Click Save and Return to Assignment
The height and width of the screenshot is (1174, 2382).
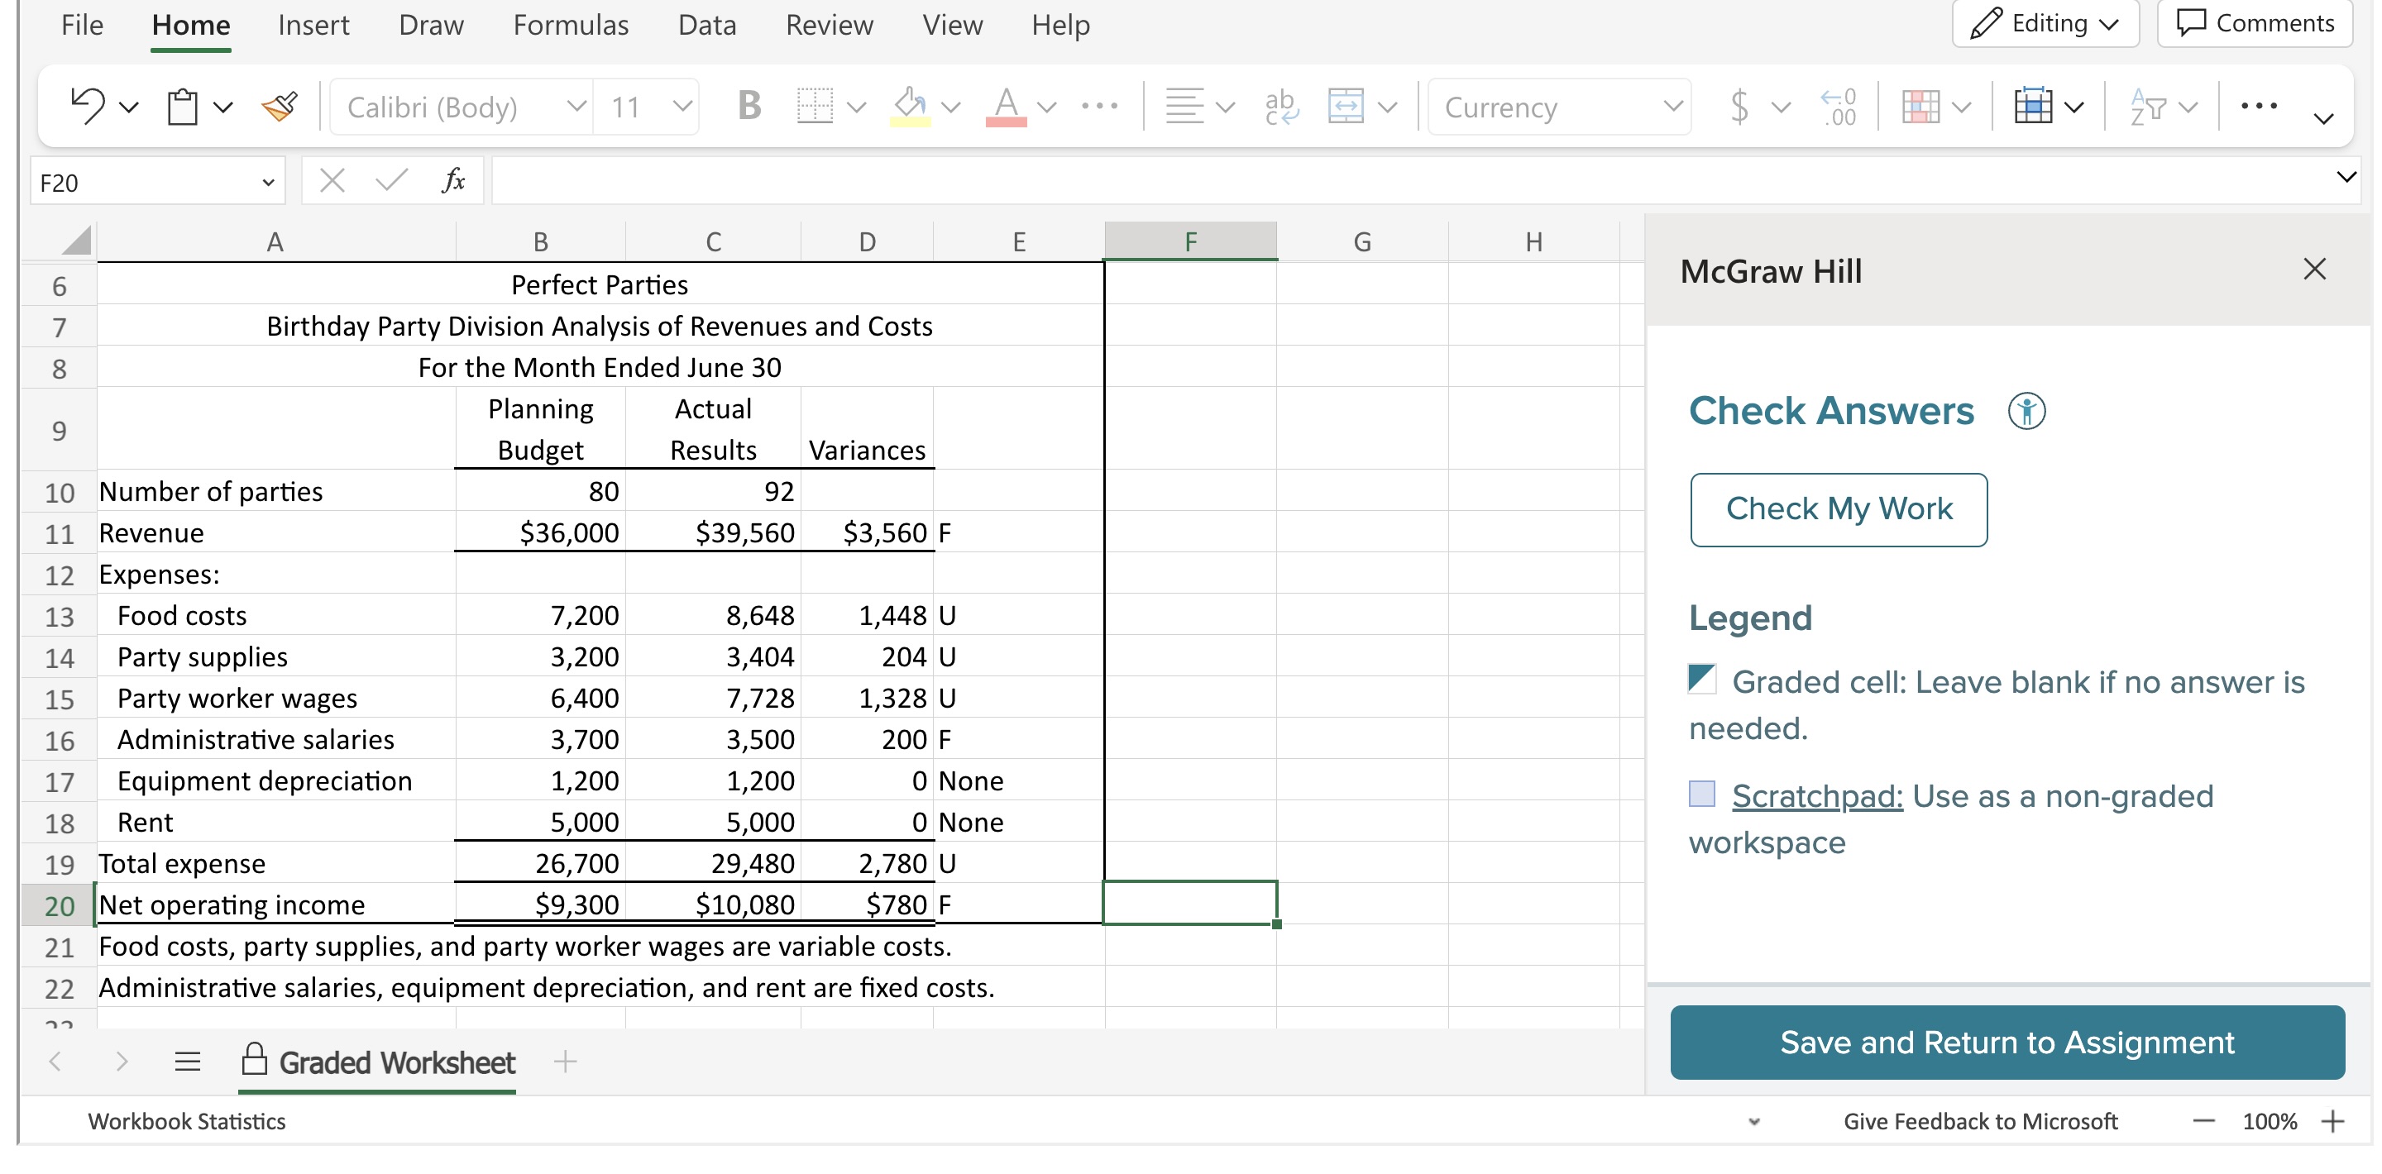[x=2007, y=1042]
